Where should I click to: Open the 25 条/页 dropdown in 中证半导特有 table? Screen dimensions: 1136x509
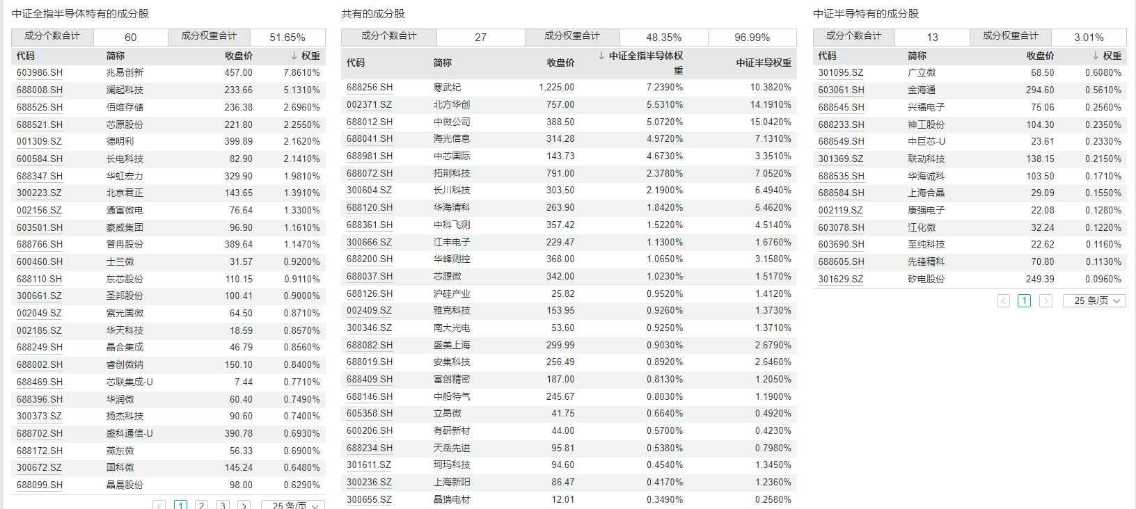[1094, 300]
